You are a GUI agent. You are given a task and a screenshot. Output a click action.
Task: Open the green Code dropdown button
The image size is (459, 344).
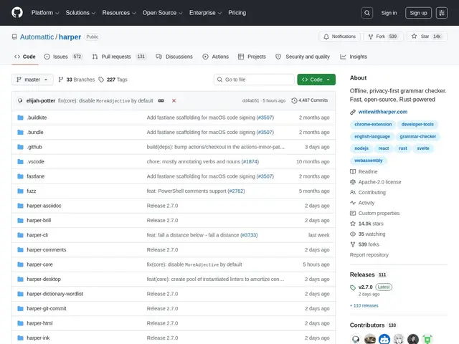316,80
